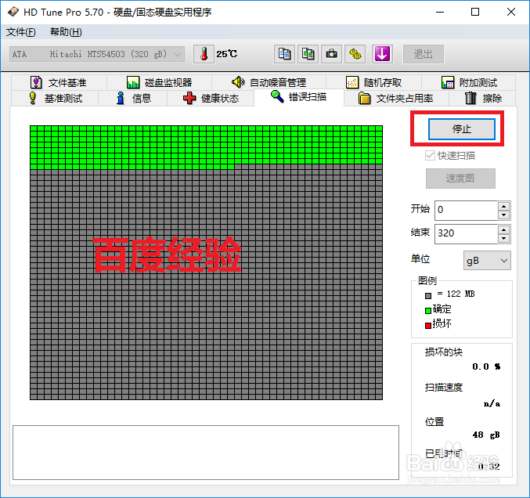Click the empty log text box below grid

206,453
